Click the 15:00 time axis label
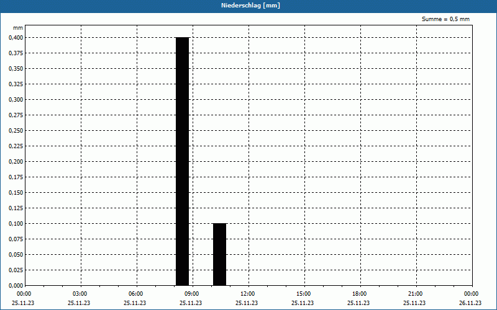 pos(303,294)
